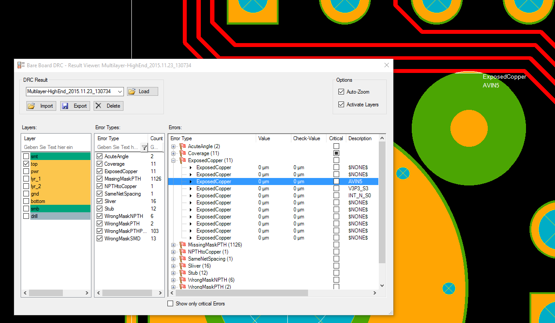Check the smt layer checkbox
Screen dimensions: 555x323
26,156
